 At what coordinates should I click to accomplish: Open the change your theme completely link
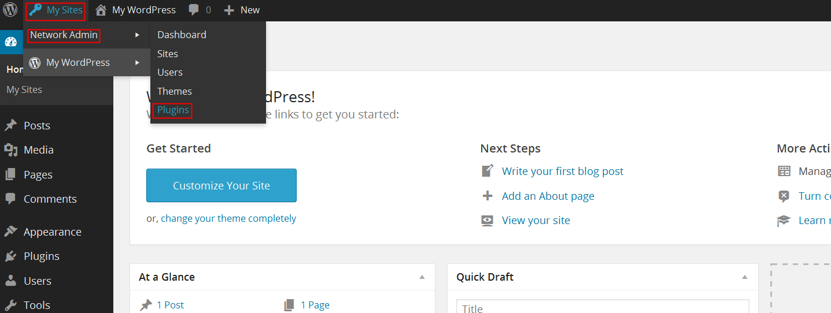[228, 218]
